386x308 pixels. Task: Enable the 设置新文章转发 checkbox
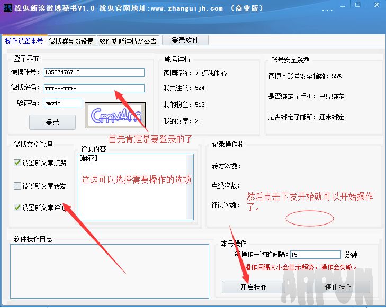coord(17,186)
